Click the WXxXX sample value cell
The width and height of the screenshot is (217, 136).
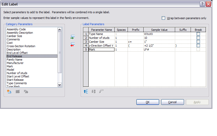pyautogui.click(x=159, y=34)
